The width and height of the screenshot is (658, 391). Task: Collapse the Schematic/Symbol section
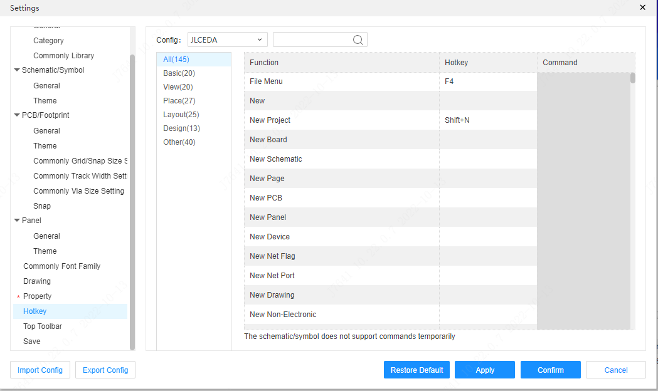(x=18, y=70)
